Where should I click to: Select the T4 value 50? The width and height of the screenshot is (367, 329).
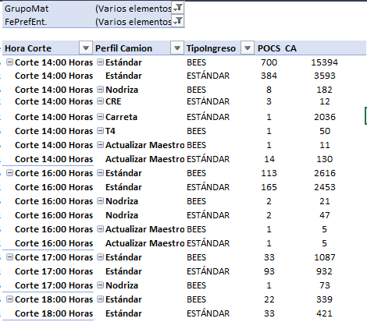click(325, 131)
